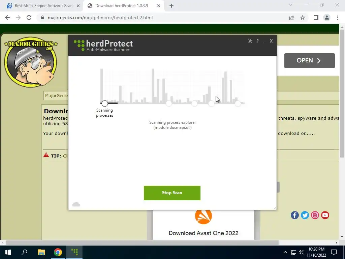345x259 pixels.
Task: Open herdProtect settings wrench icon
Action: click(x=250, y=41)
